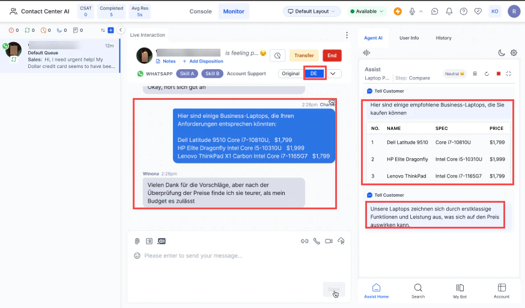The height and width of the screenshot is (308, 525).
Task: Click the green transfer counter icon
Action: (x=27, y=30)
